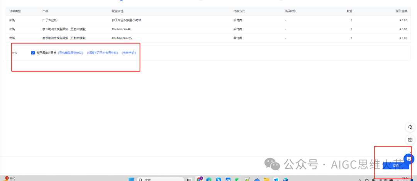The image size is (417, 181).
Task: Click ¥ 0.00 in the Doubao-pro-32k row
Action: tap(403, 38)
